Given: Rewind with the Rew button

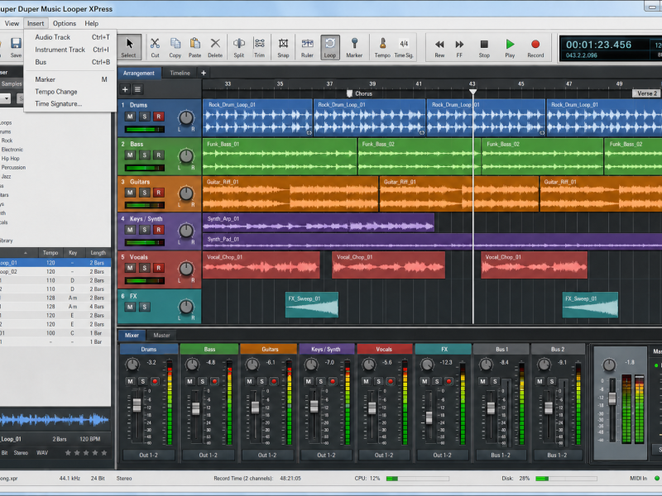Looking at the screenshot, I should [x=439, y=48].
